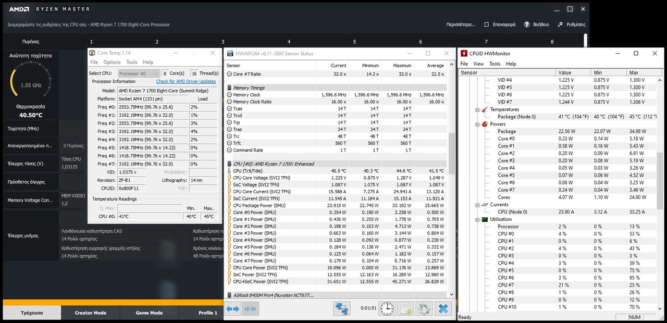
Task: Click the lightning icon beside CPU Core Voltage
Action: point(229,178)
